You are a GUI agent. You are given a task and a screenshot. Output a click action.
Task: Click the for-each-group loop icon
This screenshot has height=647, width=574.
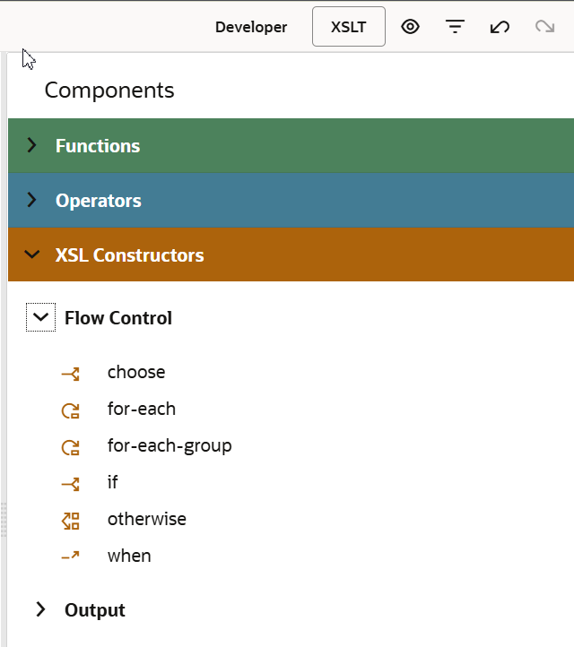(x=70, y=446)
